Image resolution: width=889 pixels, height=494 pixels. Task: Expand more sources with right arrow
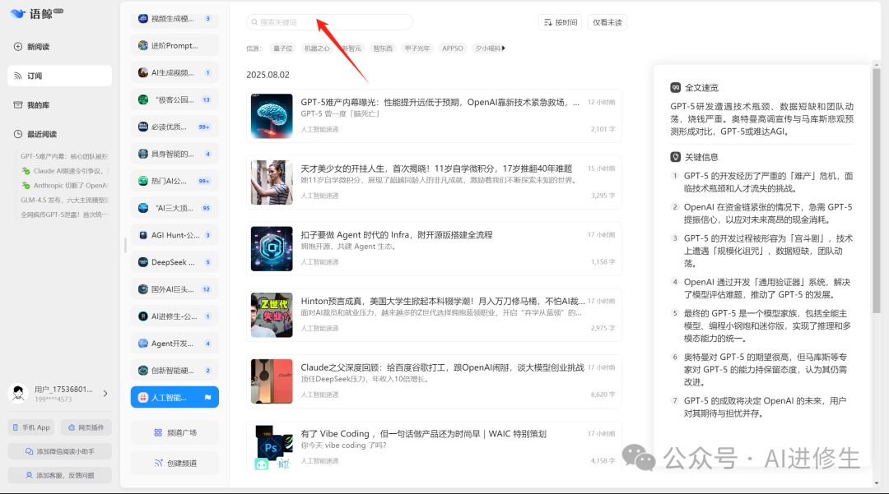tap(504, 48)
